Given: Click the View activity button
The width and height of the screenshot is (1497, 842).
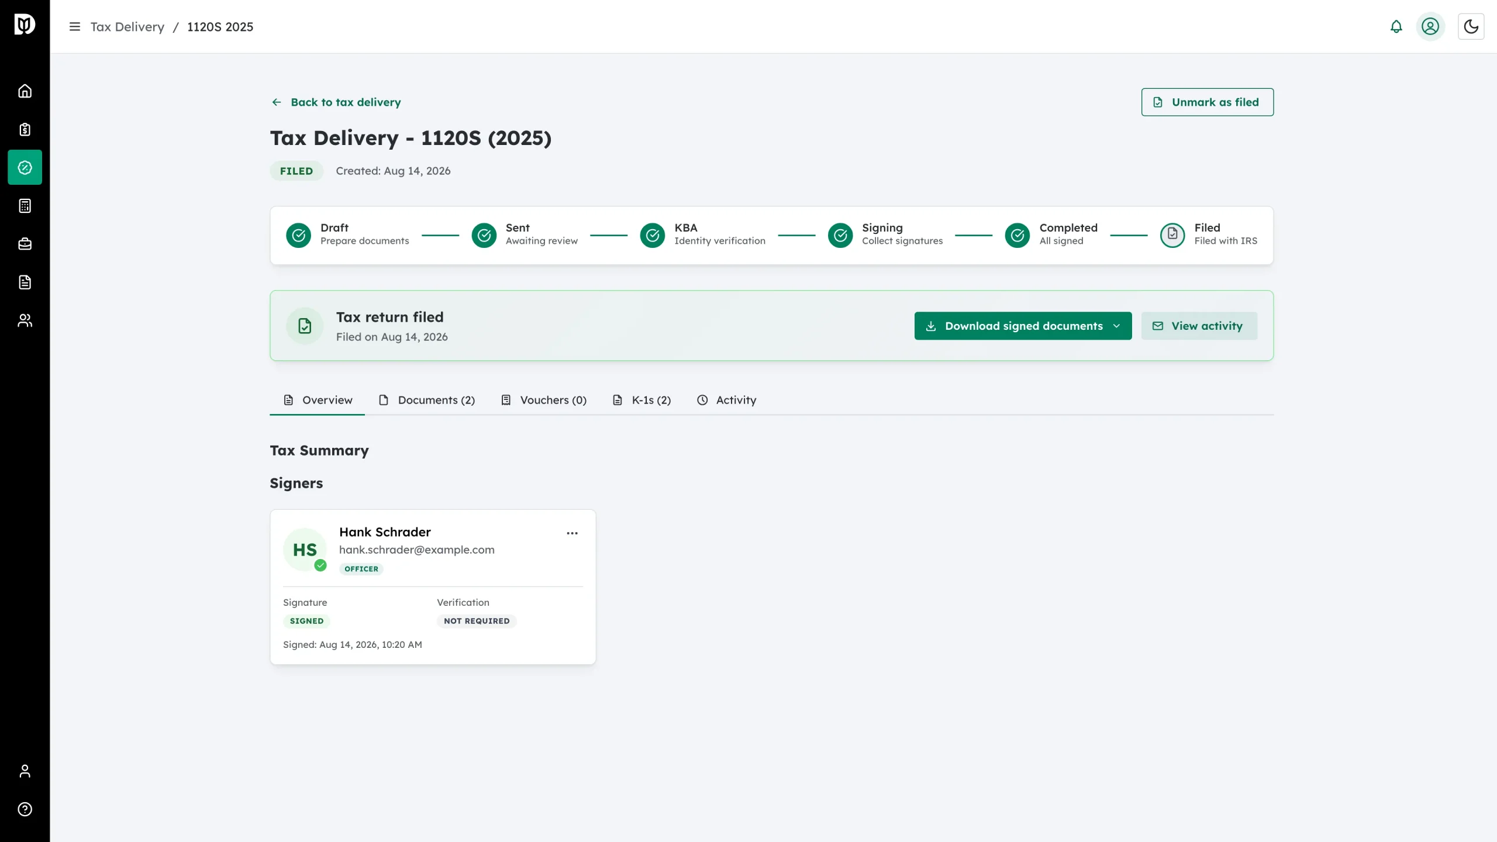Looking at the screenshot, I should coord(1199,326).
